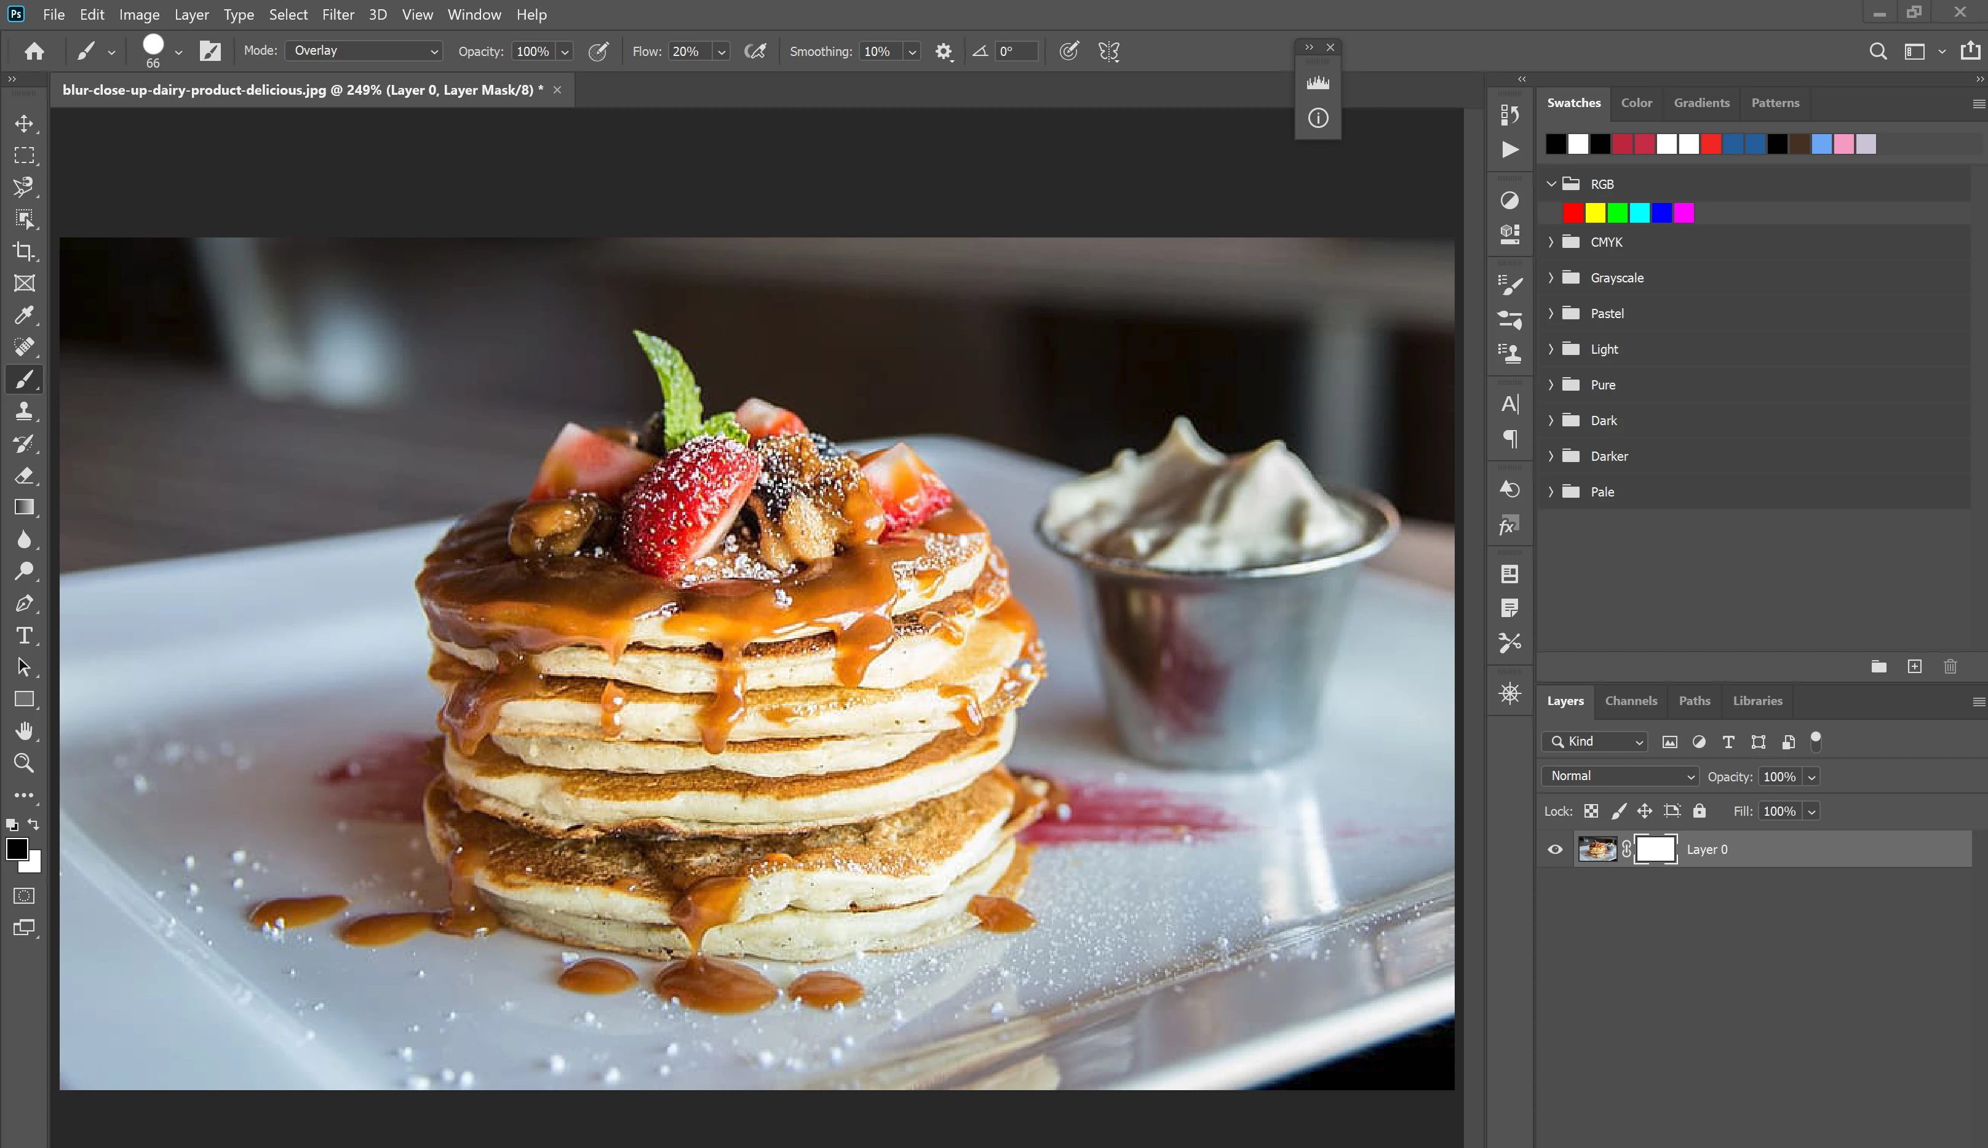The width and height of the screenshot is (1988, 1148).
Task: Open the brush Mode Overlay dropdown
Action: pos(364,50)
